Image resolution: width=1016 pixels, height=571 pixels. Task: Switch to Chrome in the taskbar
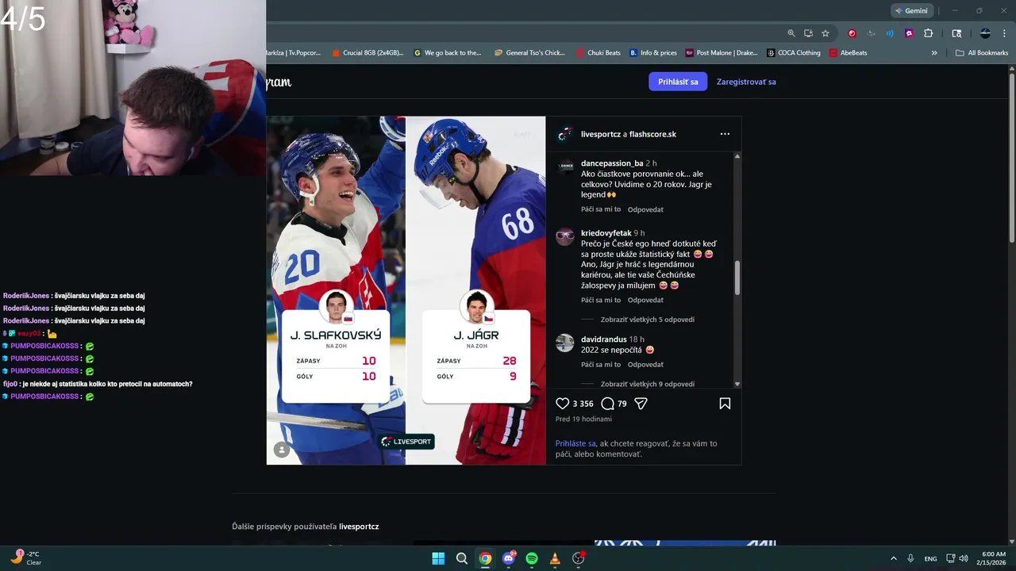coord(485,558)
